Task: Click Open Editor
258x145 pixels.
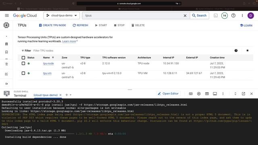Action: tap(169, 93)
